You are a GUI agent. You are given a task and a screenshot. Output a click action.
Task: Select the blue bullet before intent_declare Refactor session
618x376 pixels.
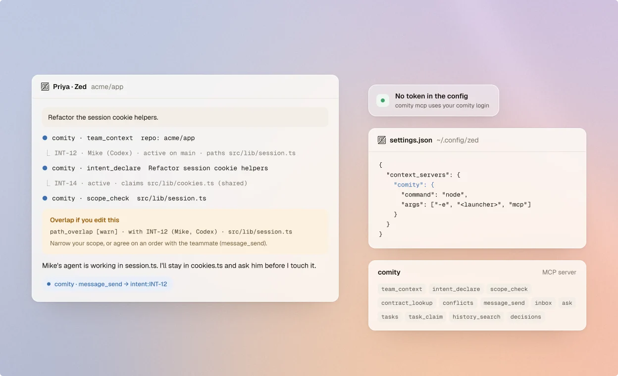pos(45,168)
